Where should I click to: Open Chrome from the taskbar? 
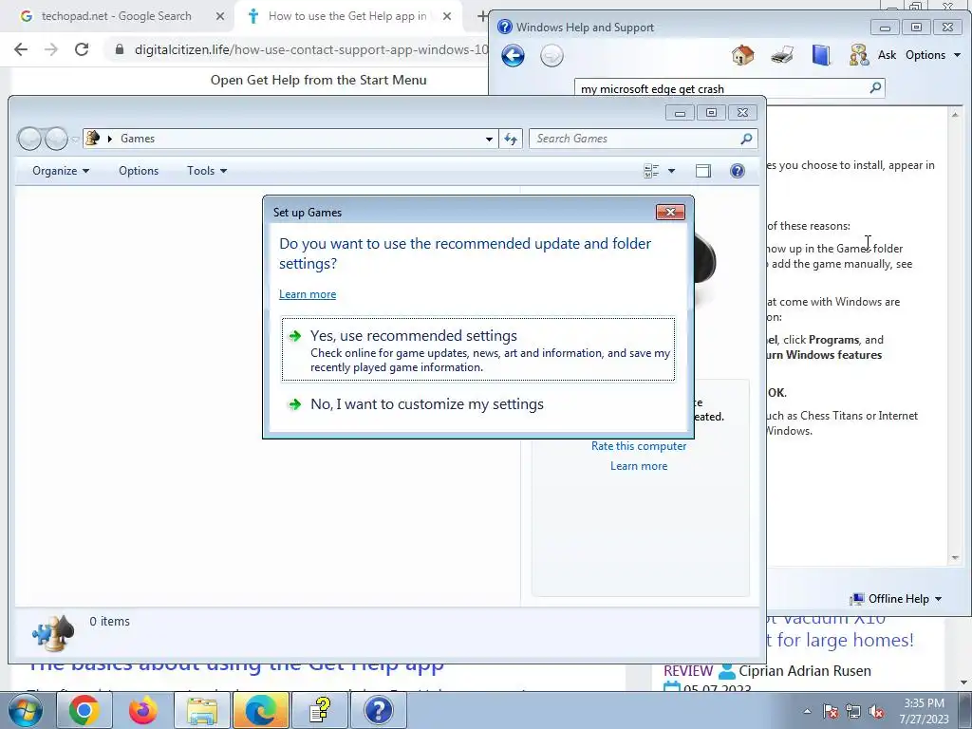coord(84,710)
